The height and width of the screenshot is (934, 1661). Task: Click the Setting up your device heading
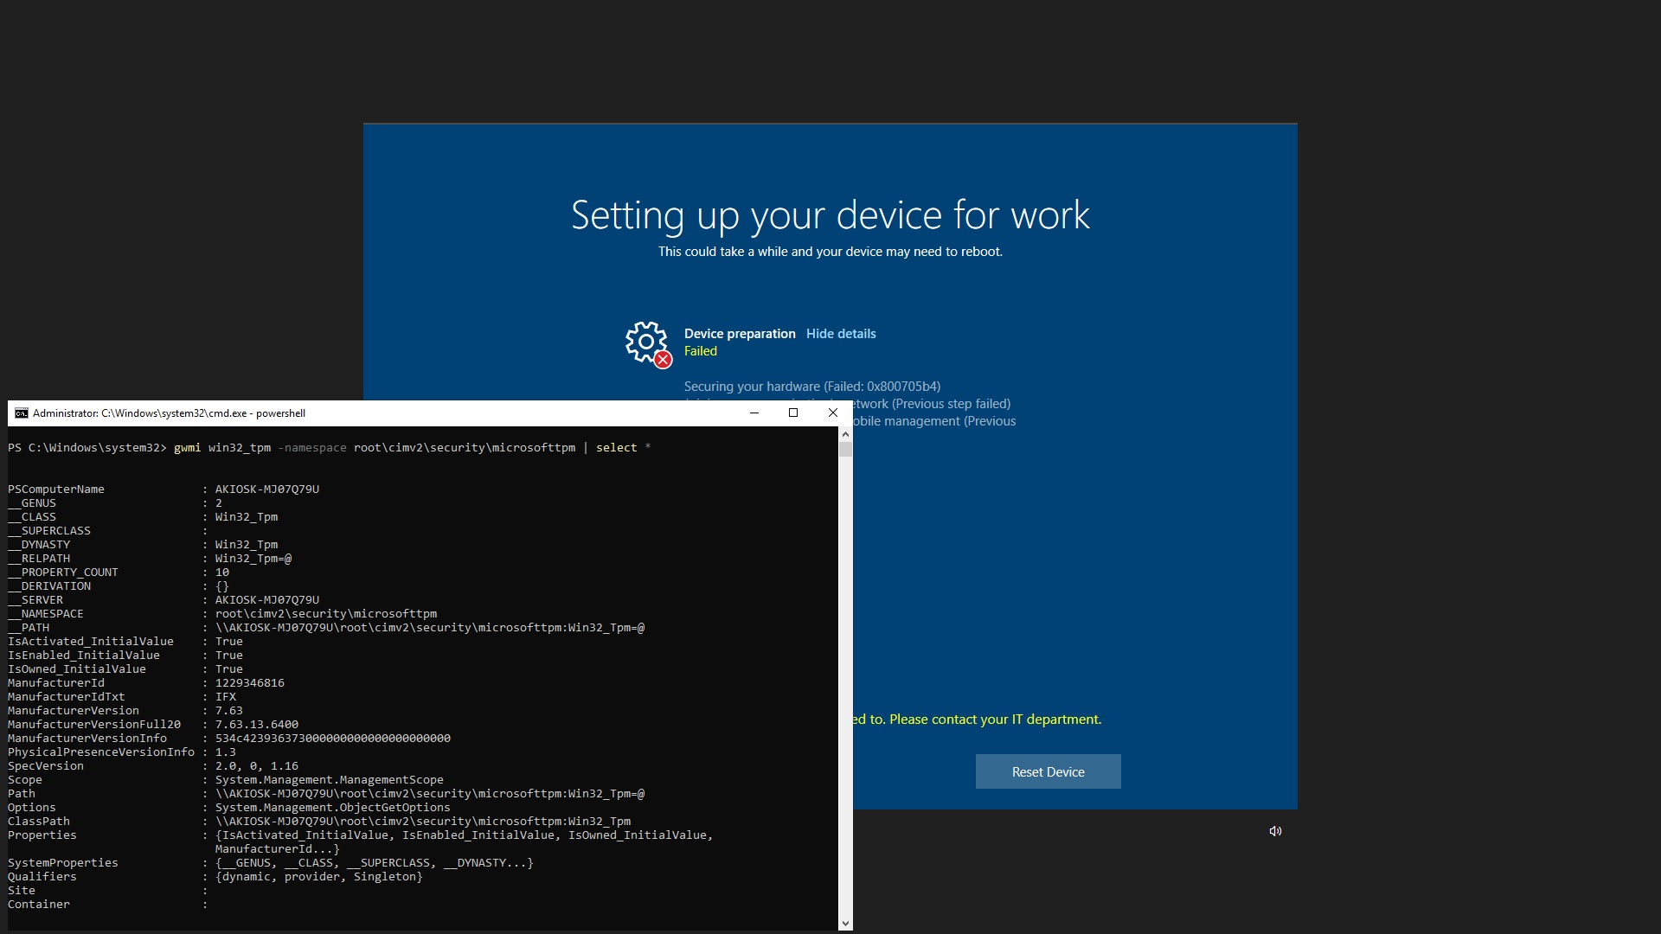pyautogui.click(x=830, y=215)
